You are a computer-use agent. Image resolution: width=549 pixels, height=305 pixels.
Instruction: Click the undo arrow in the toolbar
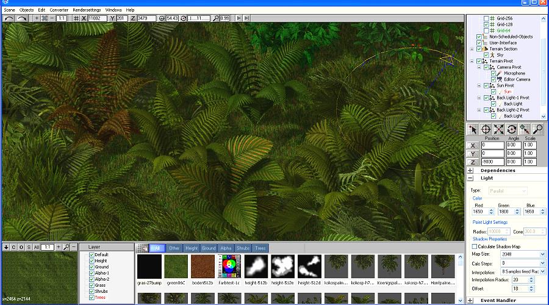9,18
